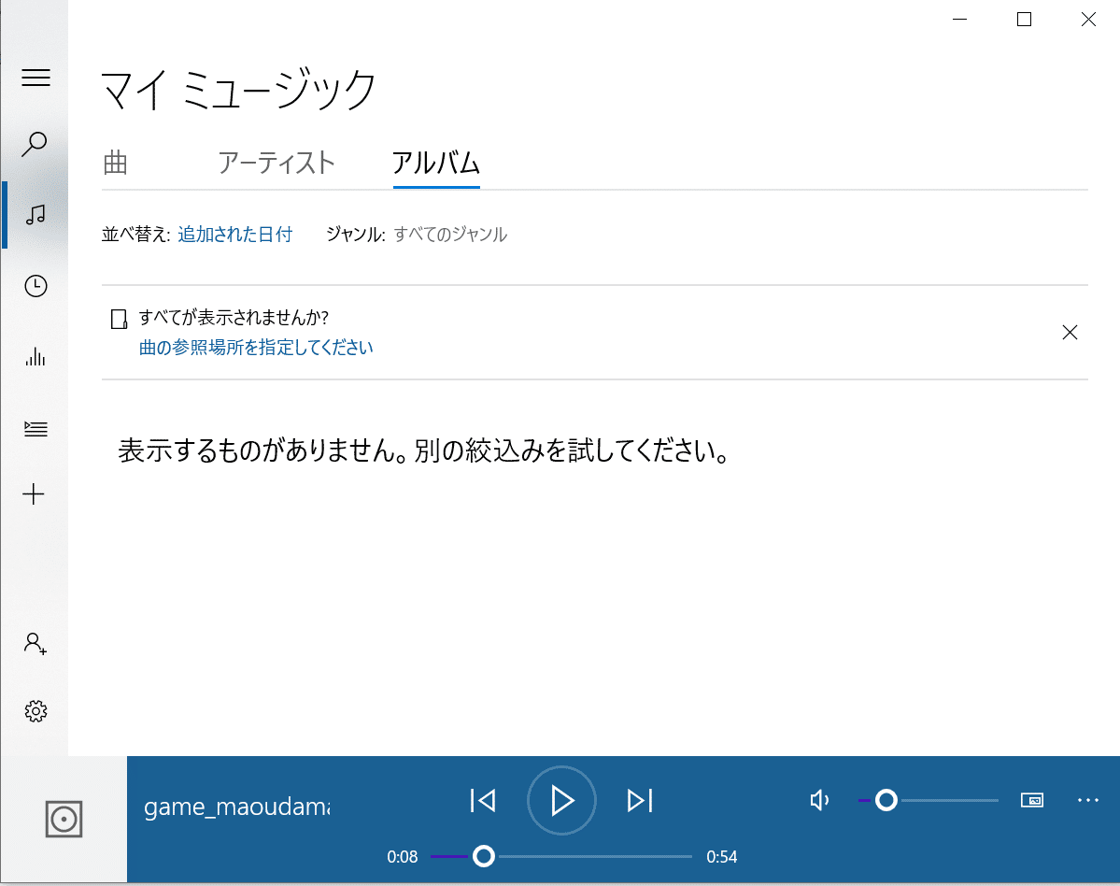Viewport: 1120px width, 886px height.
Task: Switch to the アーティスト tab
Action: click(276, 163)
